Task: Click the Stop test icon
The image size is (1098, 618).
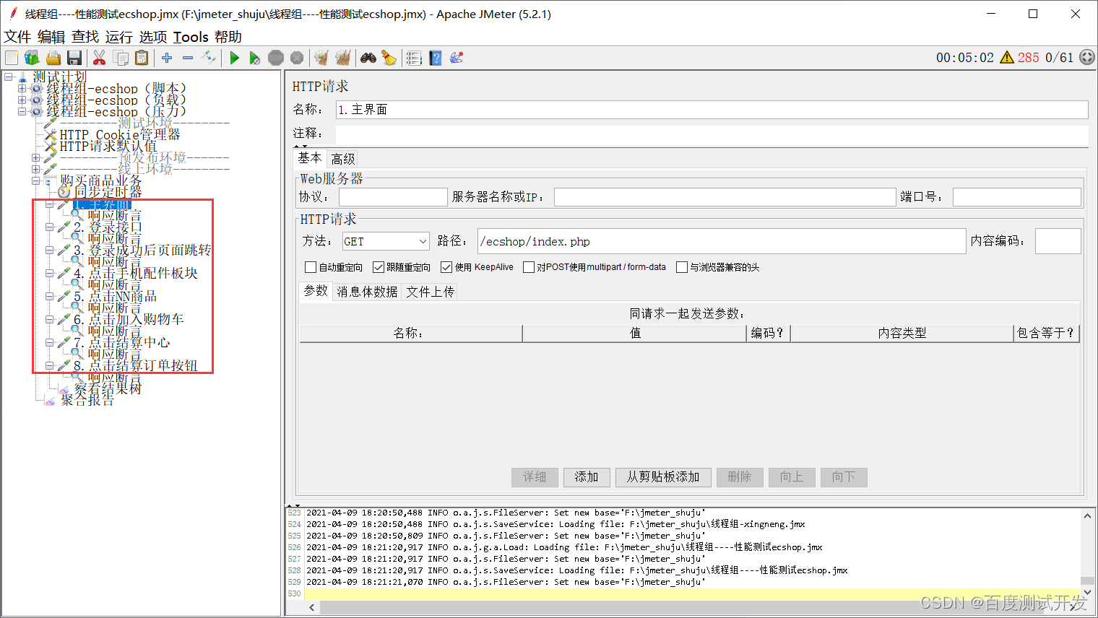Action: pos(276,58)
